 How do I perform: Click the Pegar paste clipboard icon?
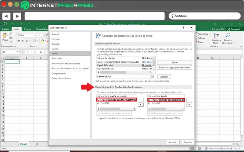click(x=5, y=36)
